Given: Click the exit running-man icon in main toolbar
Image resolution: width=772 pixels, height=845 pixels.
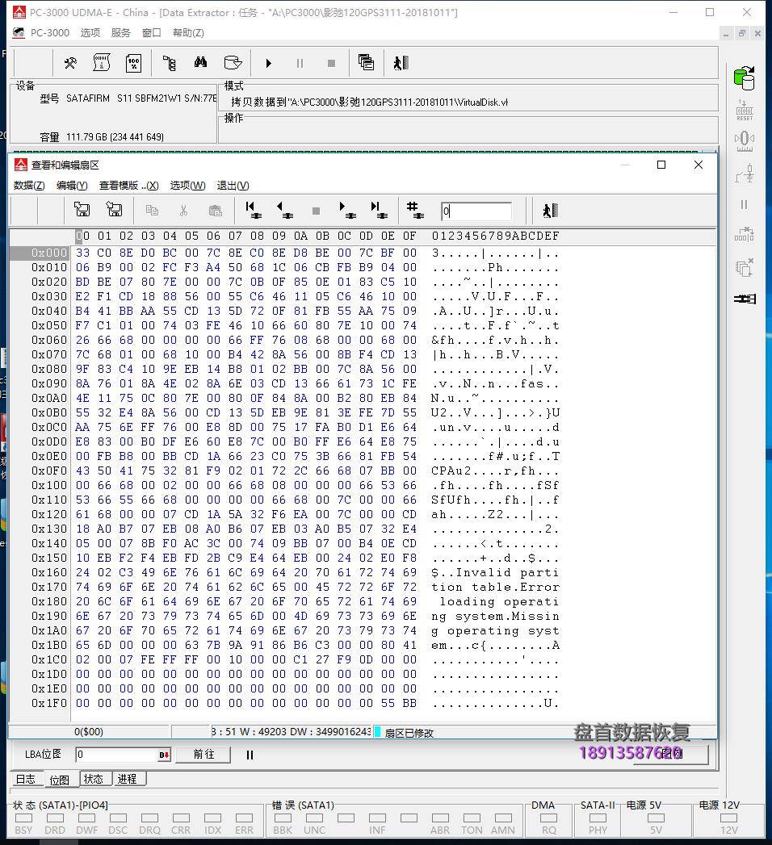Looking at the screenshot, I should (401, 63).
